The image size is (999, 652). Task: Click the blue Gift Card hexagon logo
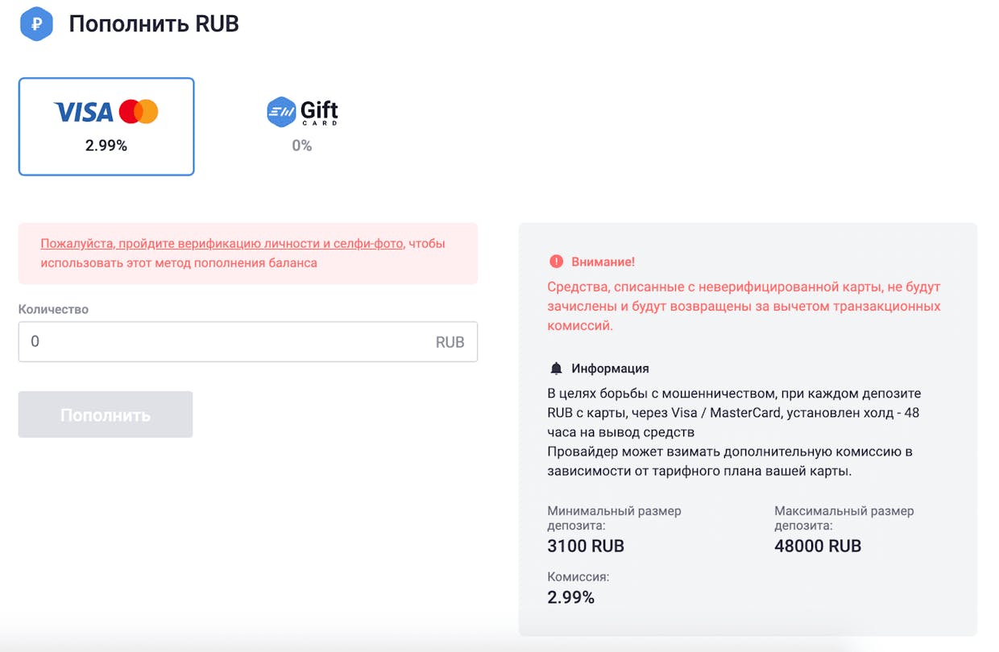(x=282, y=112)
